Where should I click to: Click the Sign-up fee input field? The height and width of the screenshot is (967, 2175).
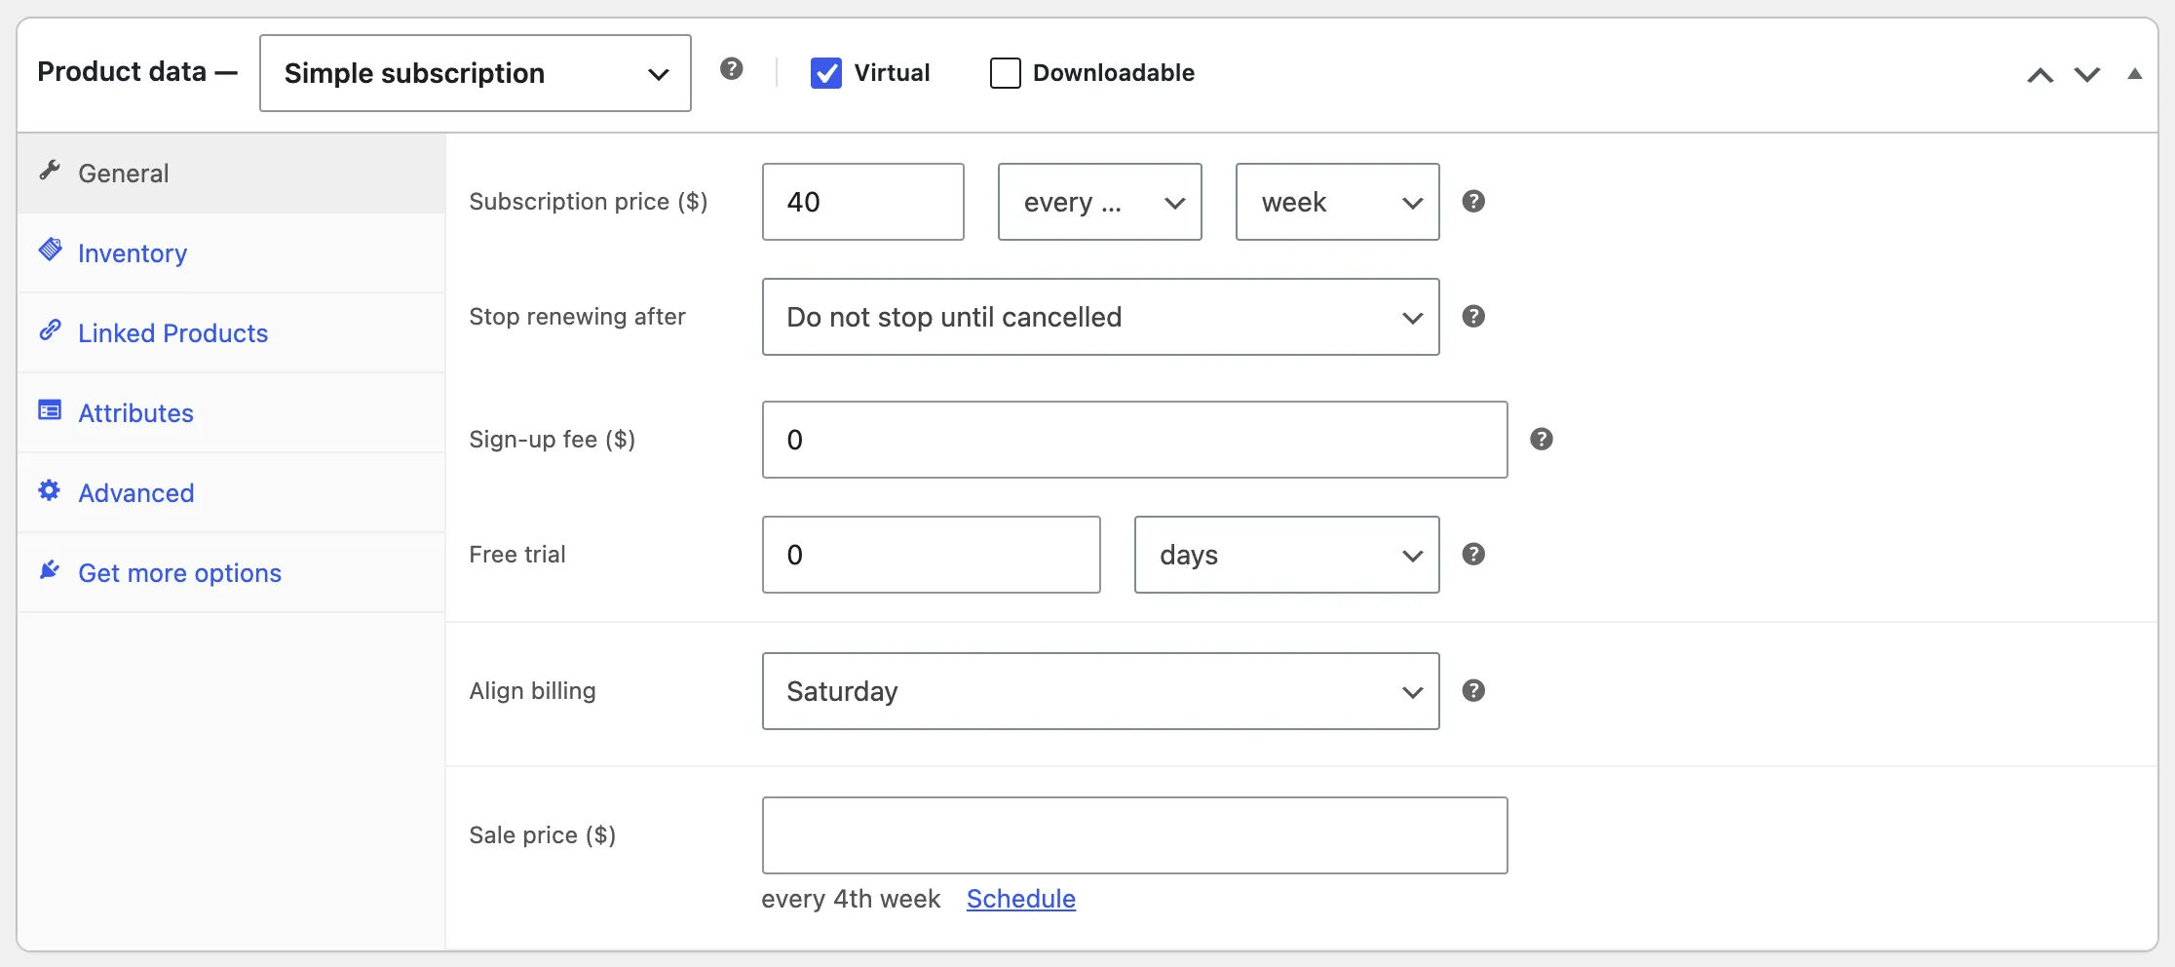click(1134, 440)
